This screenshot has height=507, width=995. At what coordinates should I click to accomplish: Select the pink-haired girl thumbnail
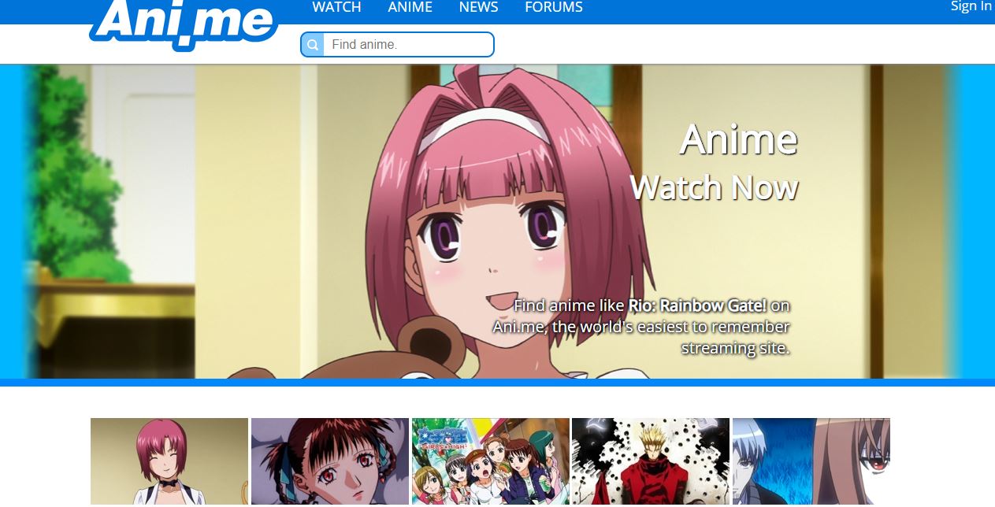tap(169, 461)
